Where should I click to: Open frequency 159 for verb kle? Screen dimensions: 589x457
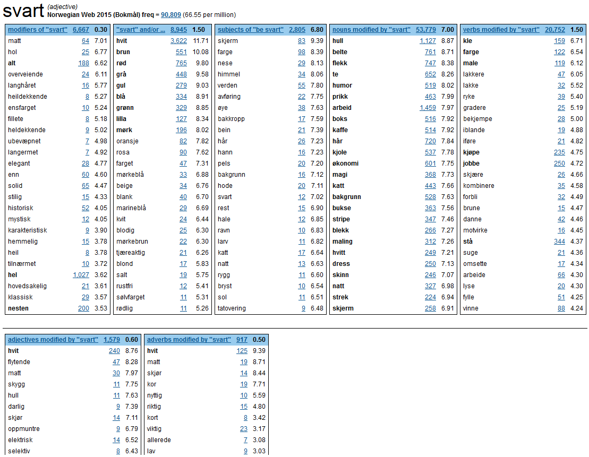pos(559,40)
